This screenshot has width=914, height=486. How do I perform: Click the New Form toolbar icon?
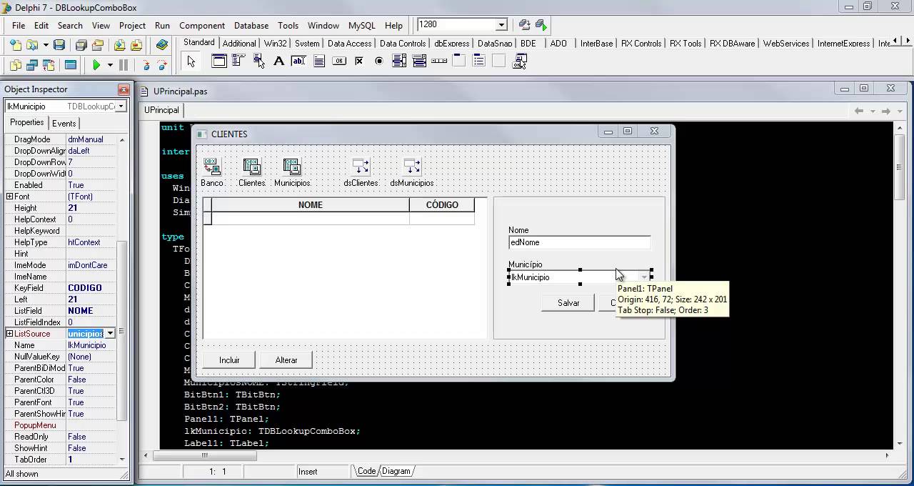70,65
